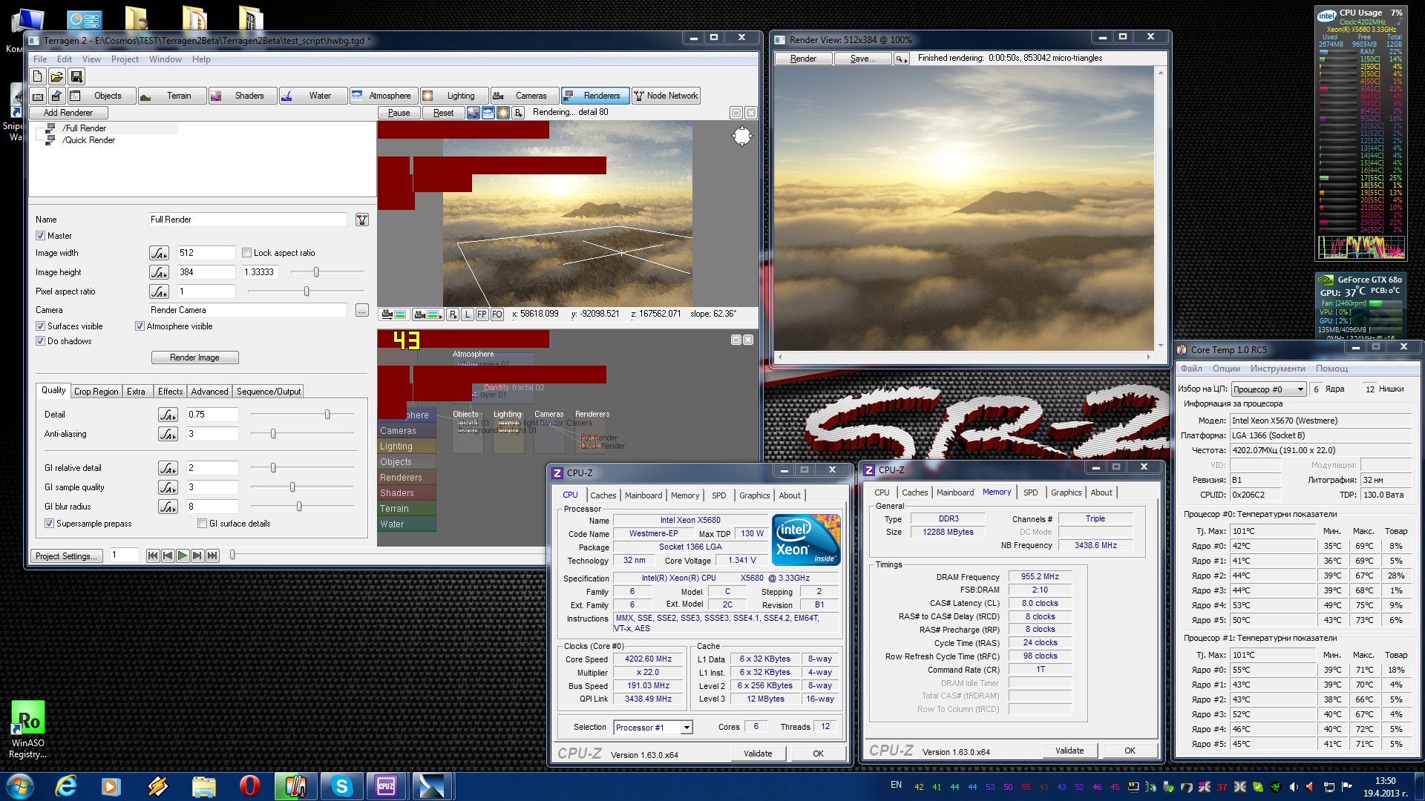Click the preview navigation compass control
Screen dimensions: 1425x801
[741, 136]
